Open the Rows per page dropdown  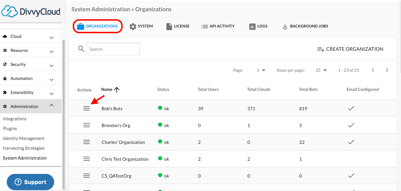(321, 70)
